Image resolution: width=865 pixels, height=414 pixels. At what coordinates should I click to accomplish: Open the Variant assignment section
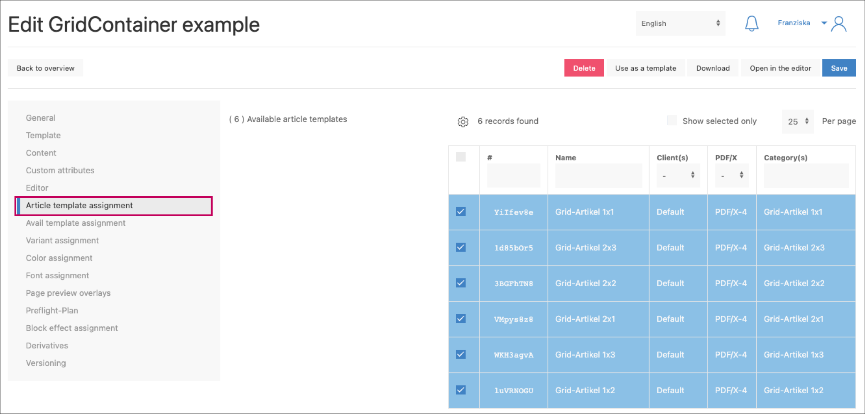click(x=62, y=241)
